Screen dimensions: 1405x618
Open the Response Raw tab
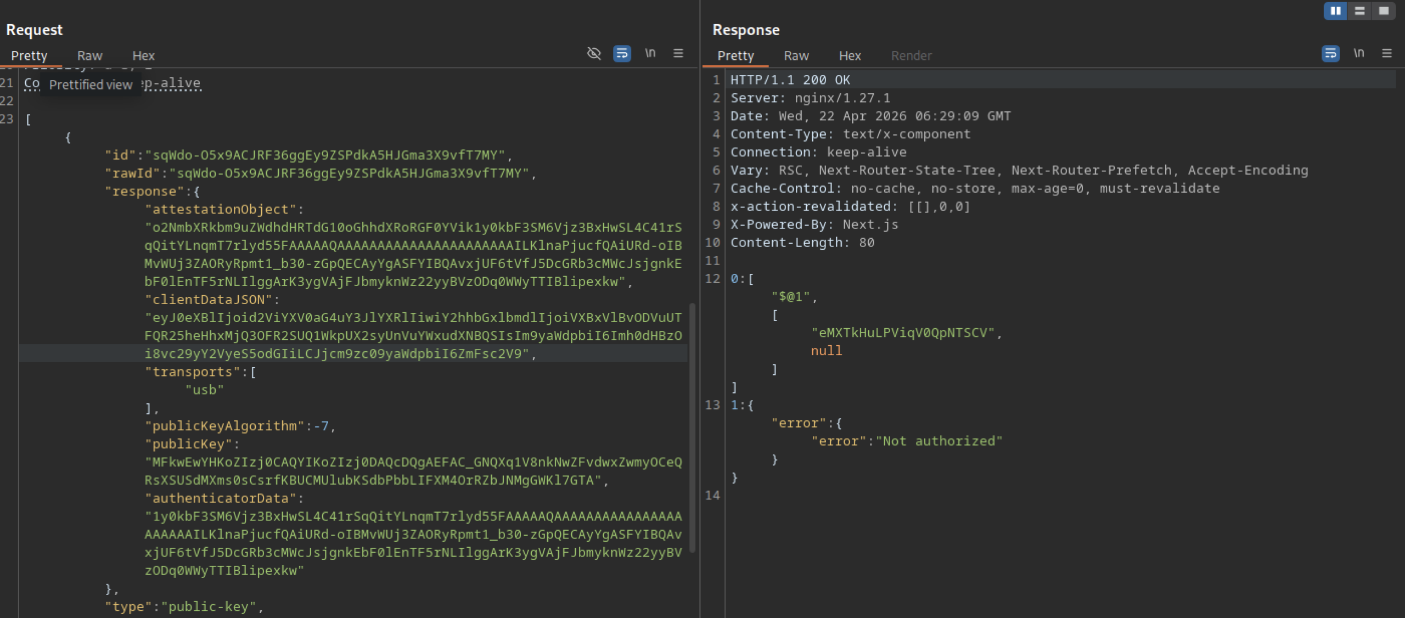coord(796,55)
